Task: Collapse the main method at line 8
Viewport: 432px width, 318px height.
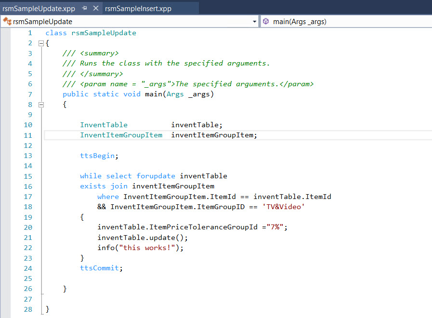Action: point(41,105)
